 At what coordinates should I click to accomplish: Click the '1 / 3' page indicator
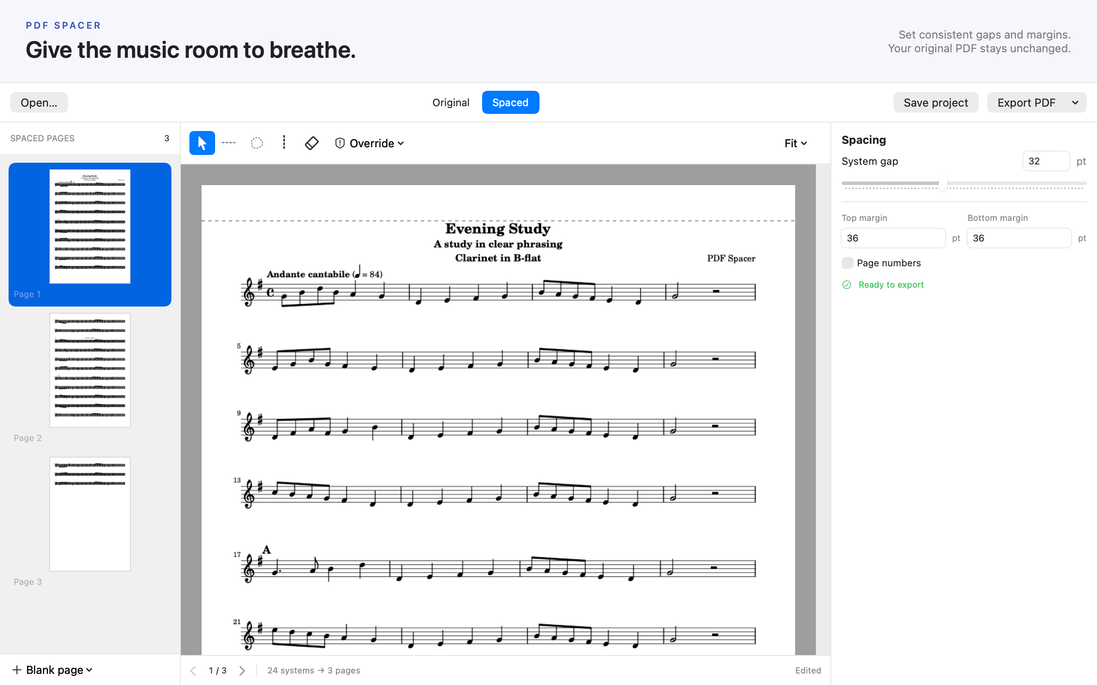[218, 670]
